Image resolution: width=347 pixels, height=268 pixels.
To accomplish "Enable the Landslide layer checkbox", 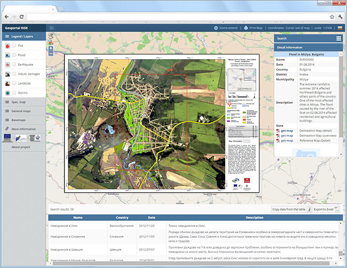I will (x=14, y=83).
